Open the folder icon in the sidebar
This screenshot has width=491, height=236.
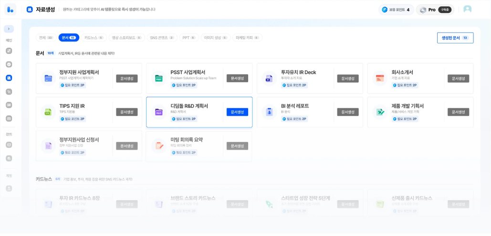coord(9,119)
